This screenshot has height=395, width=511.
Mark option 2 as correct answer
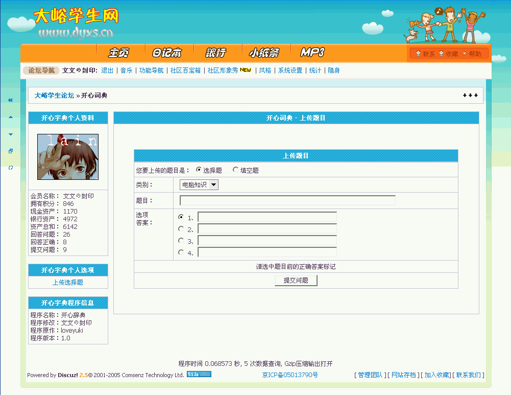click(181, 229)
